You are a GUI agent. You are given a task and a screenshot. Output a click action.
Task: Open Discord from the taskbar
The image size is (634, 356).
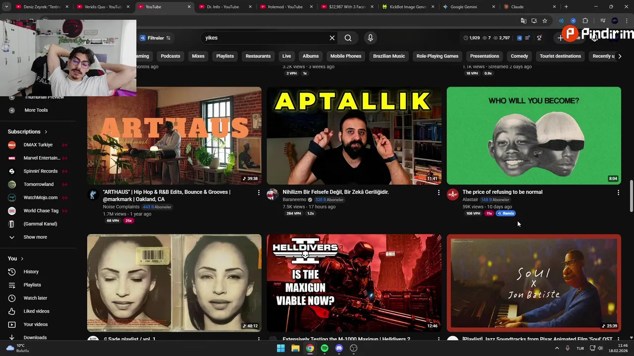click(339, 348)
